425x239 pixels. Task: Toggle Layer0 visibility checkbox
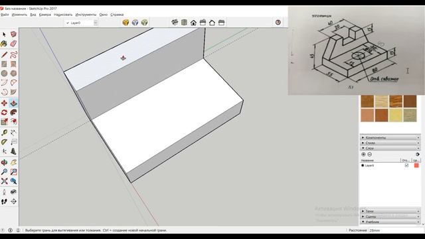coord(406,165)
